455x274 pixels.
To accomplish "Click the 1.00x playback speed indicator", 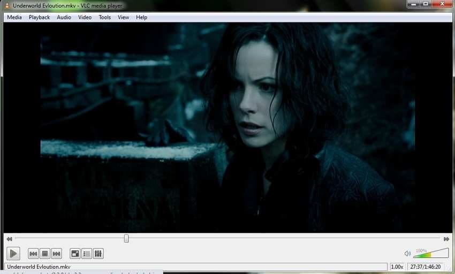I will click(x=397, y=267).
